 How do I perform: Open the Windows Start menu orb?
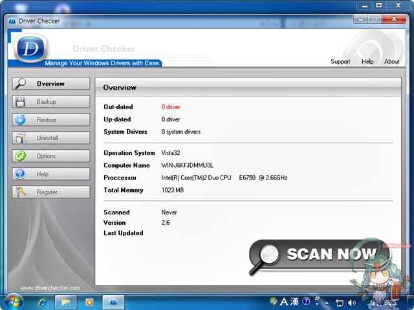[x=13, y=301]
